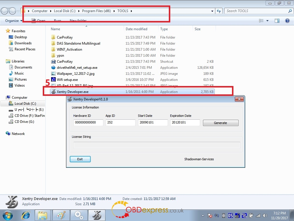Select the Expiration Date field

tap(185, 123)
